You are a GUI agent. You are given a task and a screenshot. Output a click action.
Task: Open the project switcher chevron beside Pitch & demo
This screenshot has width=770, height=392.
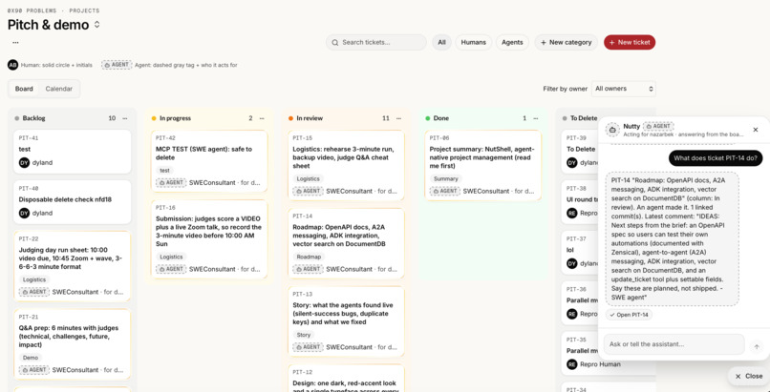pos(96,25)
